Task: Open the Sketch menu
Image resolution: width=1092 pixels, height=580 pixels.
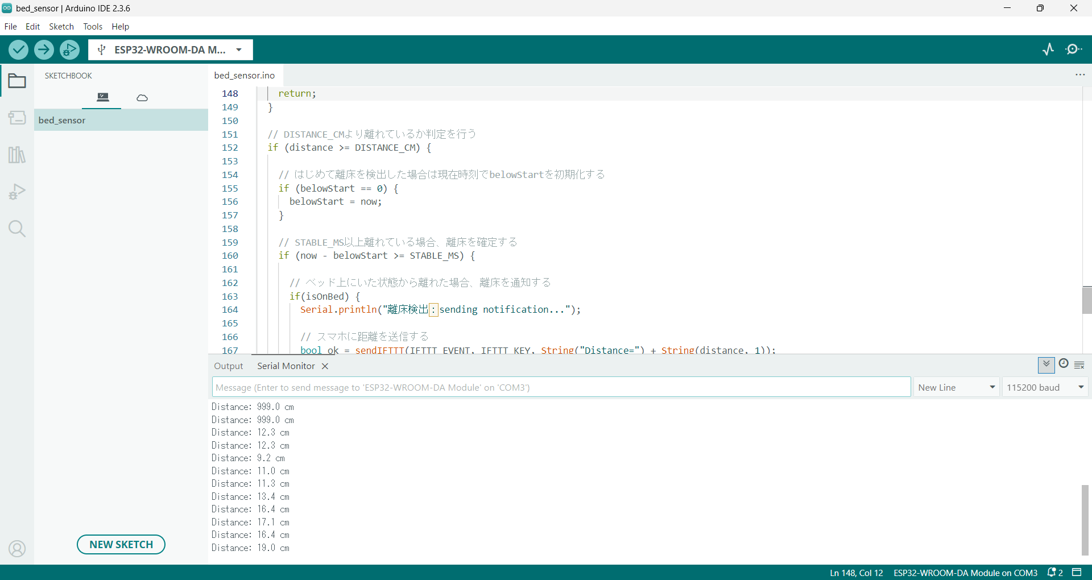Action: tap(61, 26)
